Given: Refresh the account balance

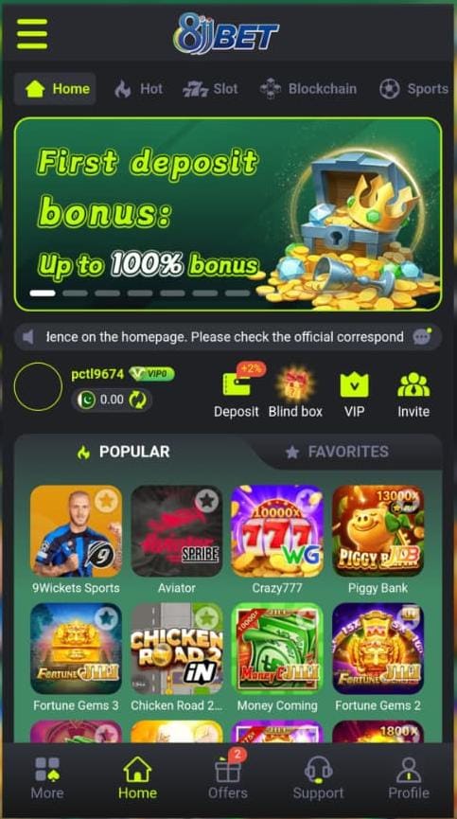Looking at the screenshot, I should click(140, 401).
